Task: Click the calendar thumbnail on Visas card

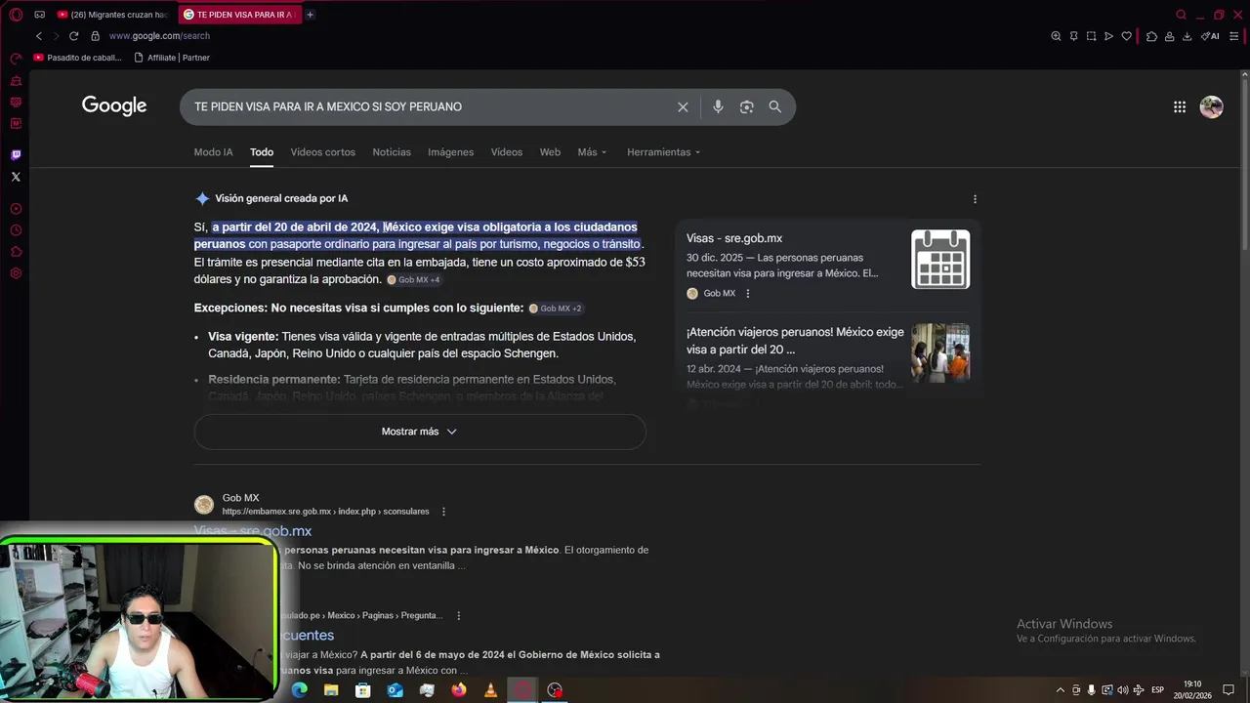Action: tap(940, 259)
